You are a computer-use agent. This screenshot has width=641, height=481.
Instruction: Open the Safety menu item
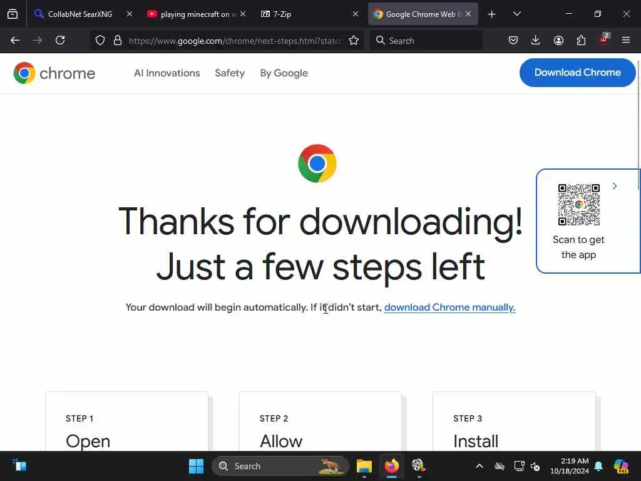pos(230,73)
